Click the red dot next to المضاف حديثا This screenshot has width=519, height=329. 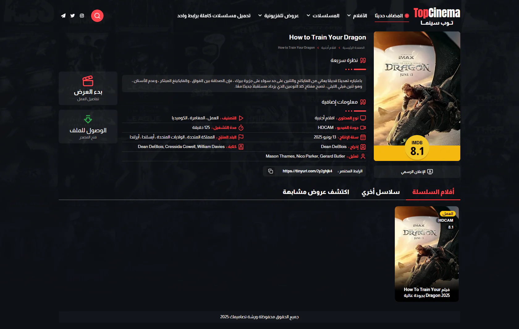(407, 16)
